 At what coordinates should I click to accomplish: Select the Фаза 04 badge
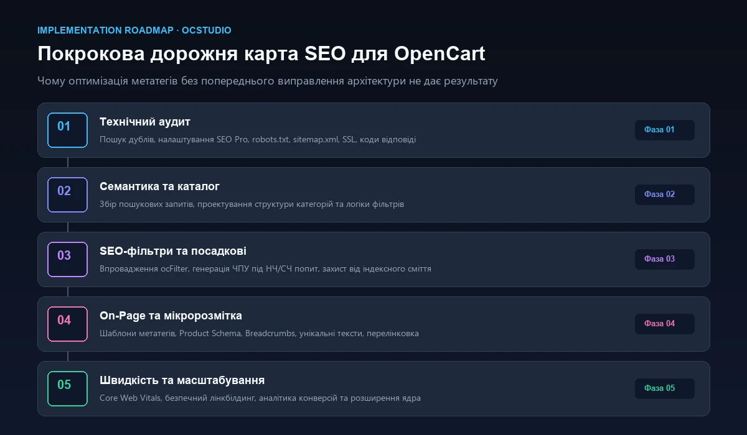(664, 324)
